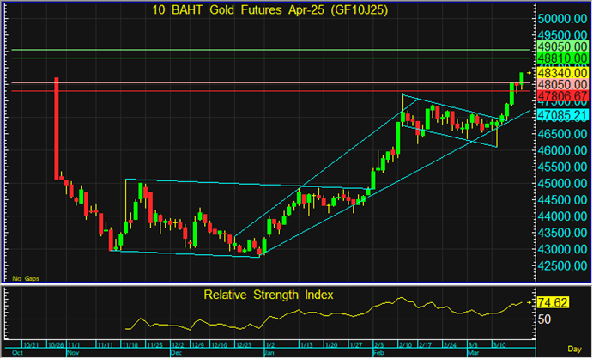The width and height of the screenshot is (593, 359).
Task: Click the Nov month label on time axis
Action: tap(72, 353)
